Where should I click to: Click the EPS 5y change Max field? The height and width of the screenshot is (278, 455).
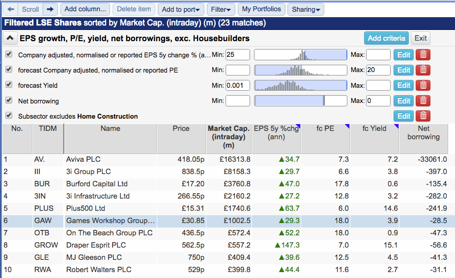click(x=378, y=54)
